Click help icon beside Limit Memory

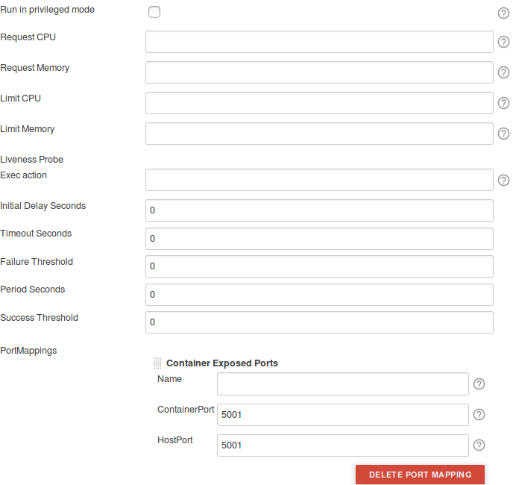[503, 134]
